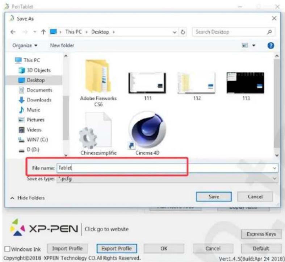Go up one folder level
Viewport: 285px width, 262px height.
[43, 32]
